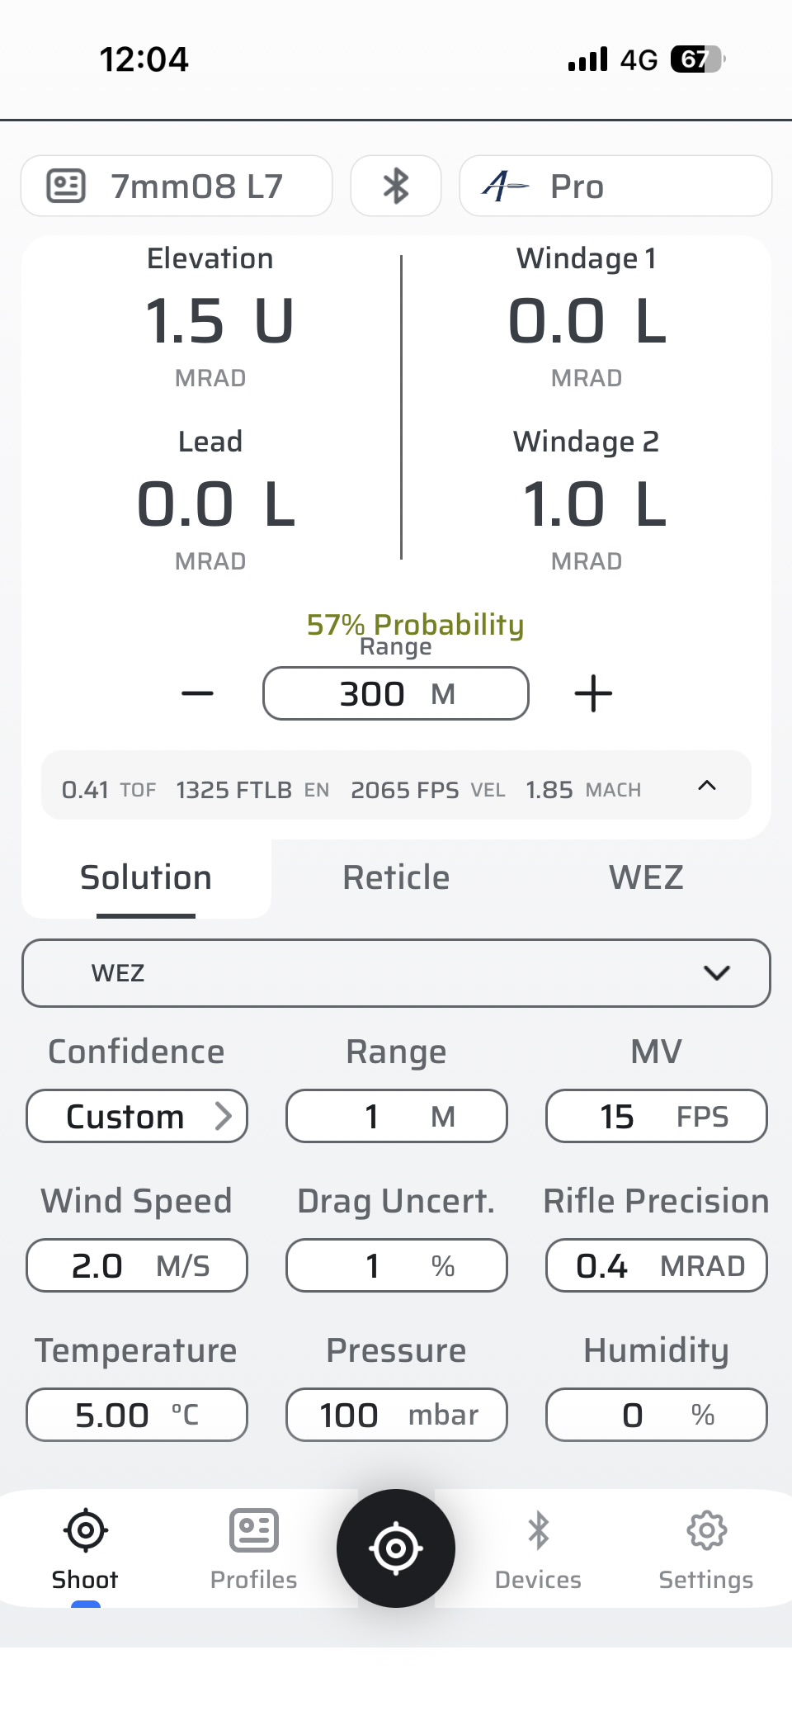Tap the Pro logo button

(615, 186)
